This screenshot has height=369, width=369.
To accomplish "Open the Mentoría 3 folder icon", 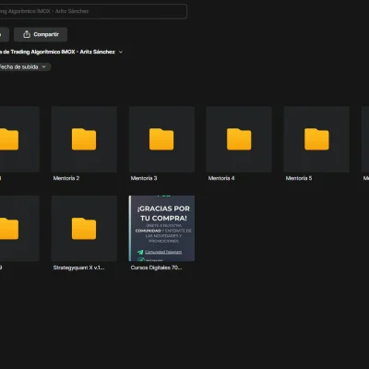I will pos(161,139).
